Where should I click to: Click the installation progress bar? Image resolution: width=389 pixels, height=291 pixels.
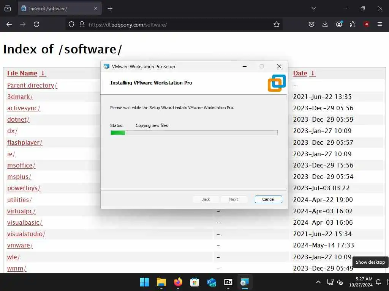point(194,133)
